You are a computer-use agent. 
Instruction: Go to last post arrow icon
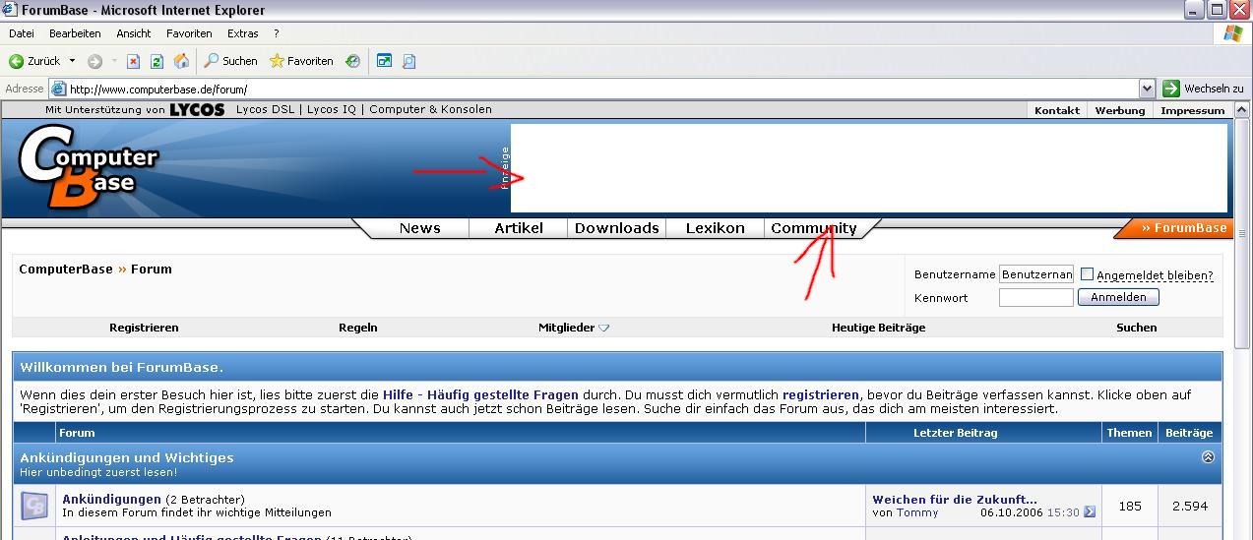click(x=1090, y=512)
